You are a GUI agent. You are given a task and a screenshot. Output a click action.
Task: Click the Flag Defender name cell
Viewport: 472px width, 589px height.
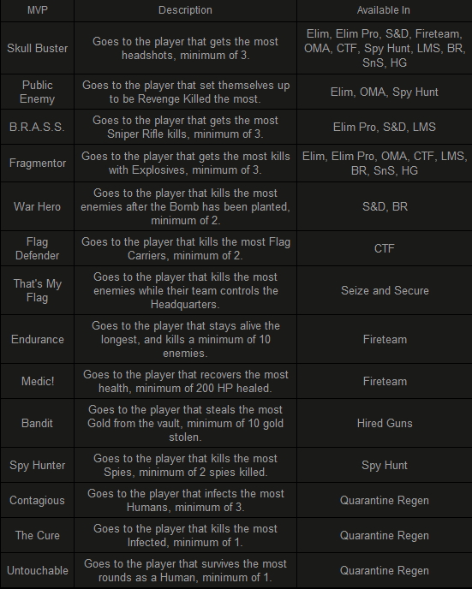click(37, 248)
